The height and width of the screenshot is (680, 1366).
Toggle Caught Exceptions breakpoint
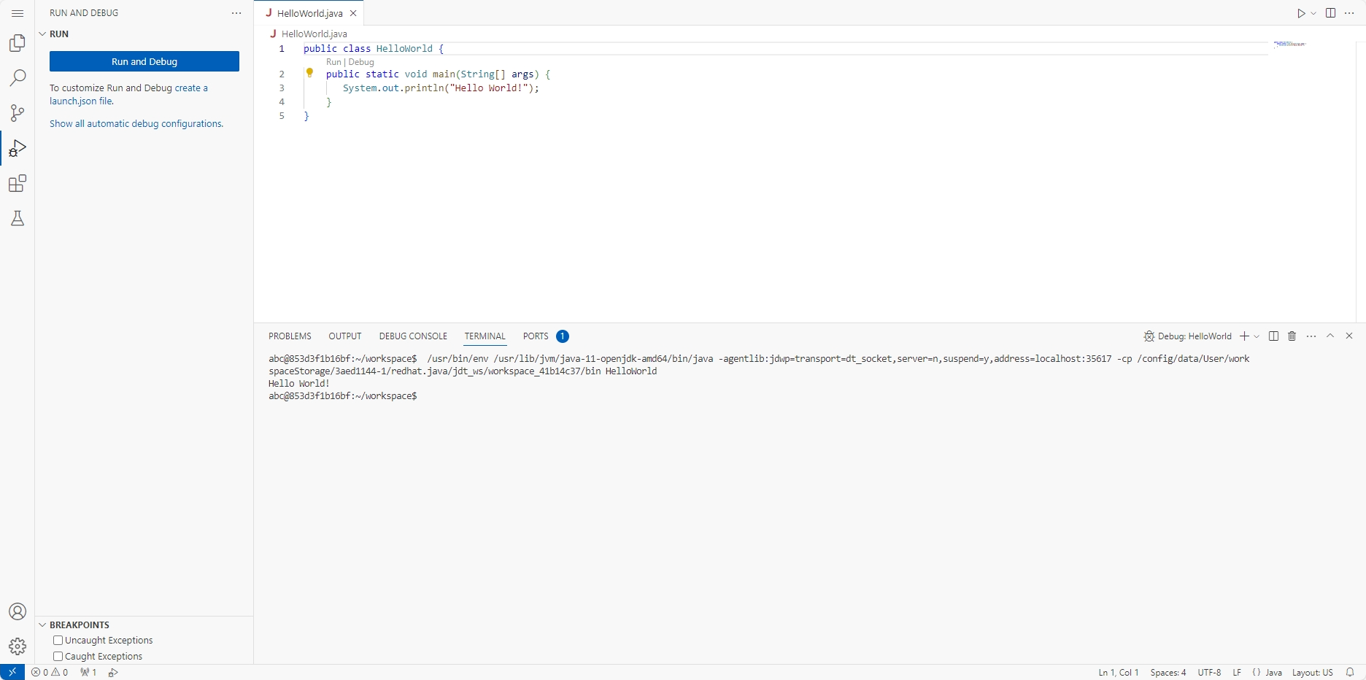(58, 657)
